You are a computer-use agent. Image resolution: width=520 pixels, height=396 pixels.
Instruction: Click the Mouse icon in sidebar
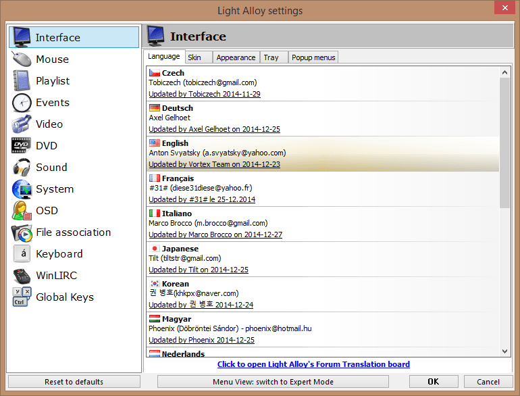coord(22,59)
